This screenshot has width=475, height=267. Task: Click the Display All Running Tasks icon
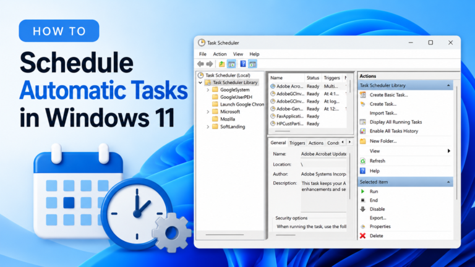pos(363,122)
